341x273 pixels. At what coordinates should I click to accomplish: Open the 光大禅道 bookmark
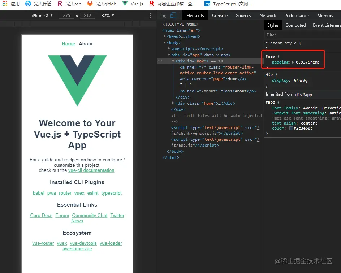coord(38,4)
